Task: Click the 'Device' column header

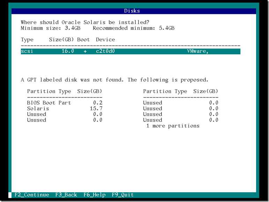Action: (105, 40)
